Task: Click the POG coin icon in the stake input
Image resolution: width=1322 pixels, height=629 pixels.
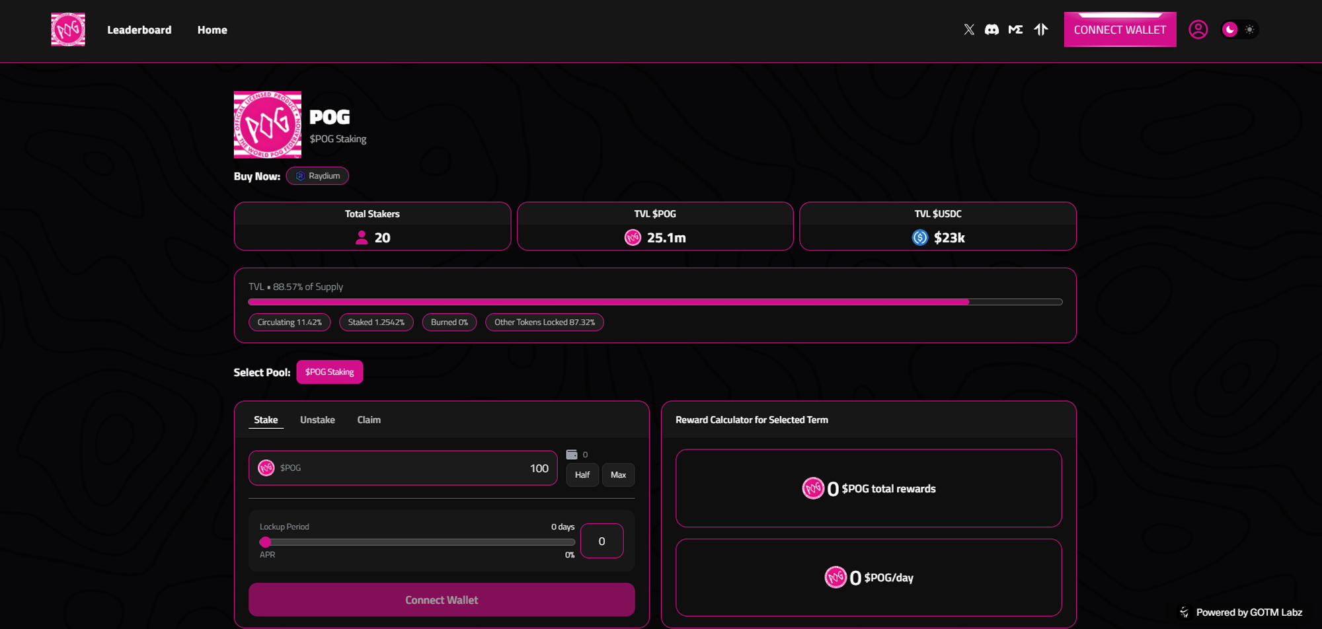Action: 266,467
